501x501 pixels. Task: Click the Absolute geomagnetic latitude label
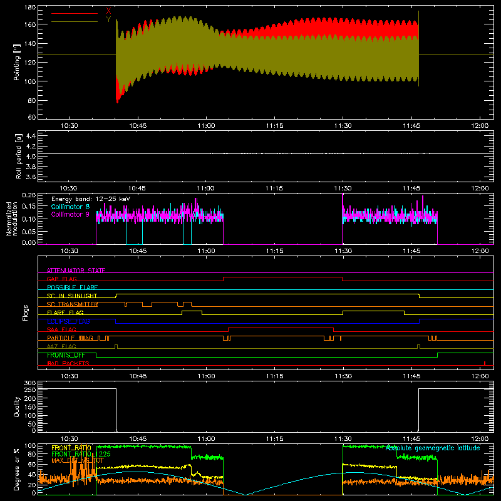pyautogui.click(x=433, y=448)
